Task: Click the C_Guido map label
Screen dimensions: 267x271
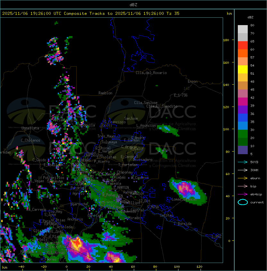Action: point(39,160)
